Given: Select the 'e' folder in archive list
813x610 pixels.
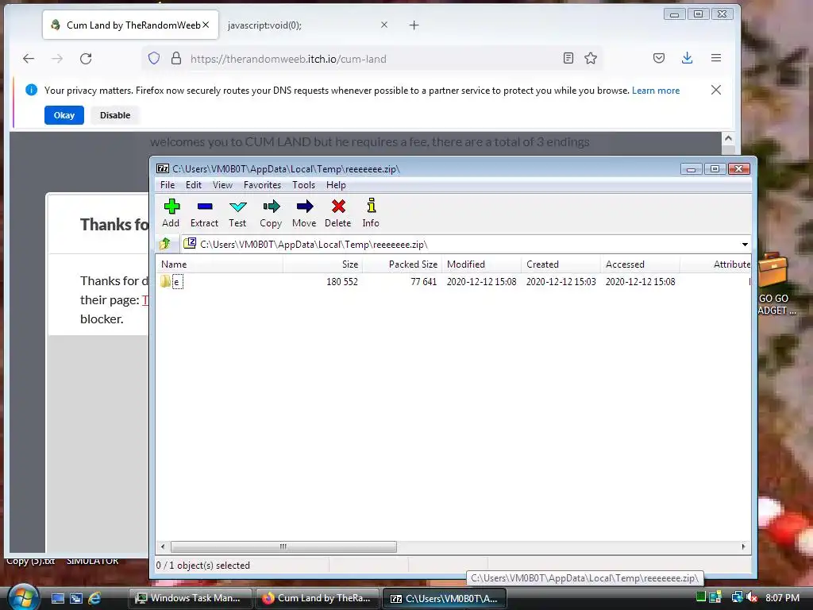Looking at the screenshot, I should (171, 282).
